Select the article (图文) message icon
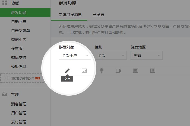Image resolution: width=190 pixels, height=126 pixels. [135, 71]
